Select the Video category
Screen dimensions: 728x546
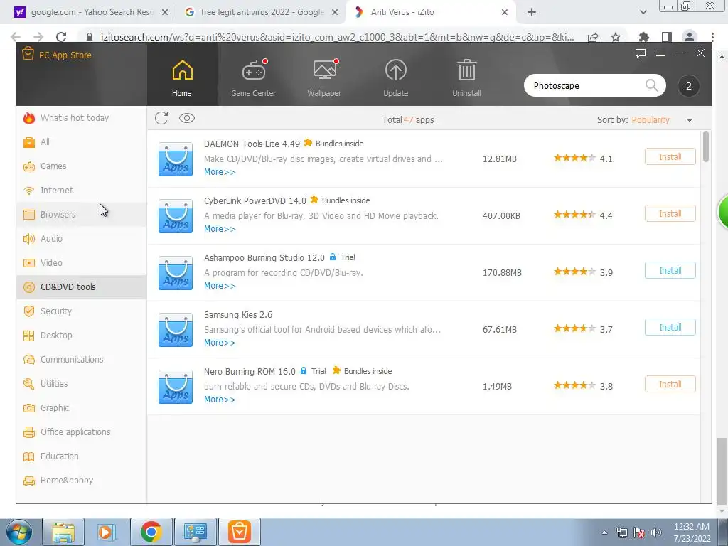tap(81, 263)
